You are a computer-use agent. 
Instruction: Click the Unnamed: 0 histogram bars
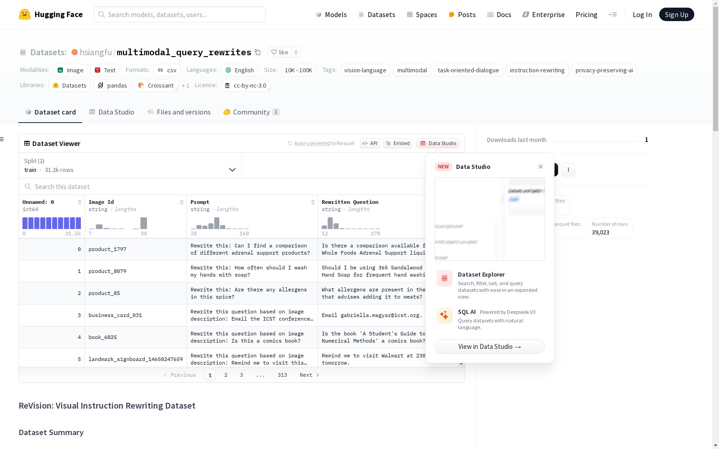tap(52, 223)
